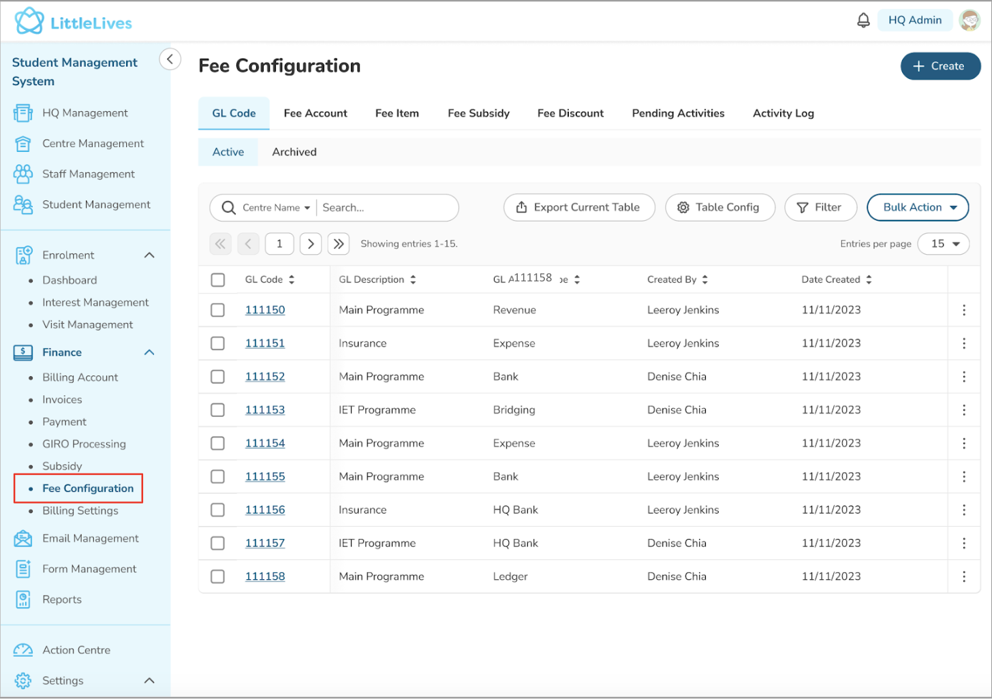
Task: Tick the select-all checkbox in table header
Action: point(218,280)
